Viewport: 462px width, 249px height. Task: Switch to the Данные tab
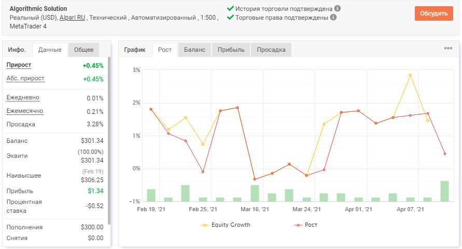(50, 50)
